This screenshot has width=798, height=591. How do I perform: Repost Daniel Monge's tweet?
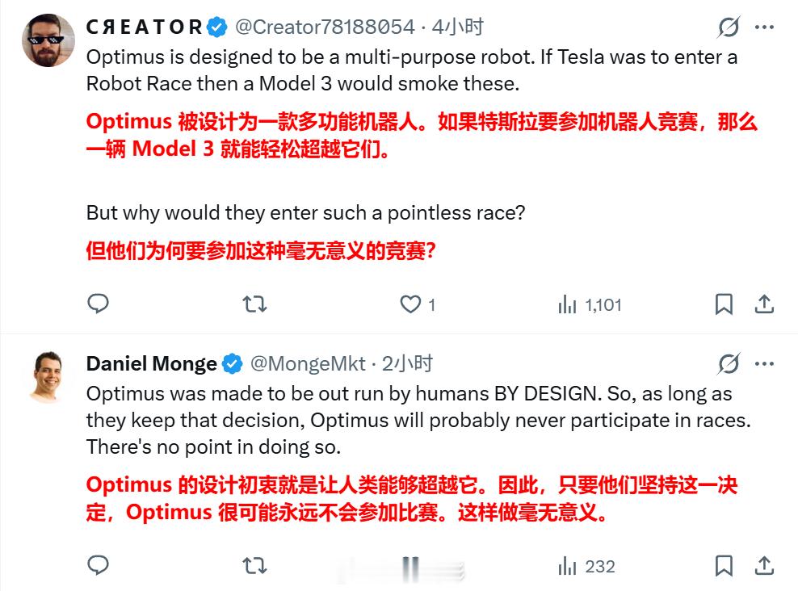[x=255, y=564]
